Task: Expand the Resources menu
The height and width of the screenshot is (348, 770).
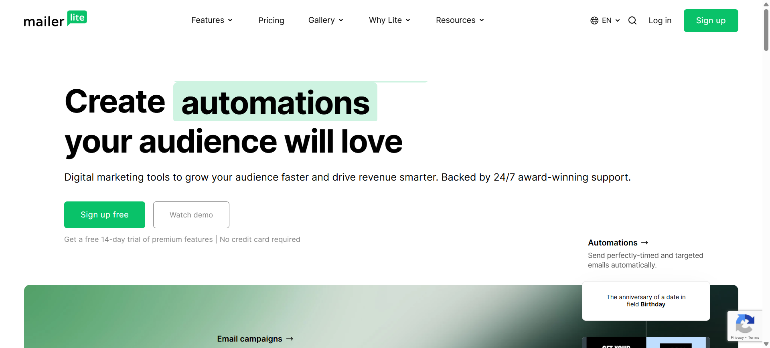Action: click(460, 20)
